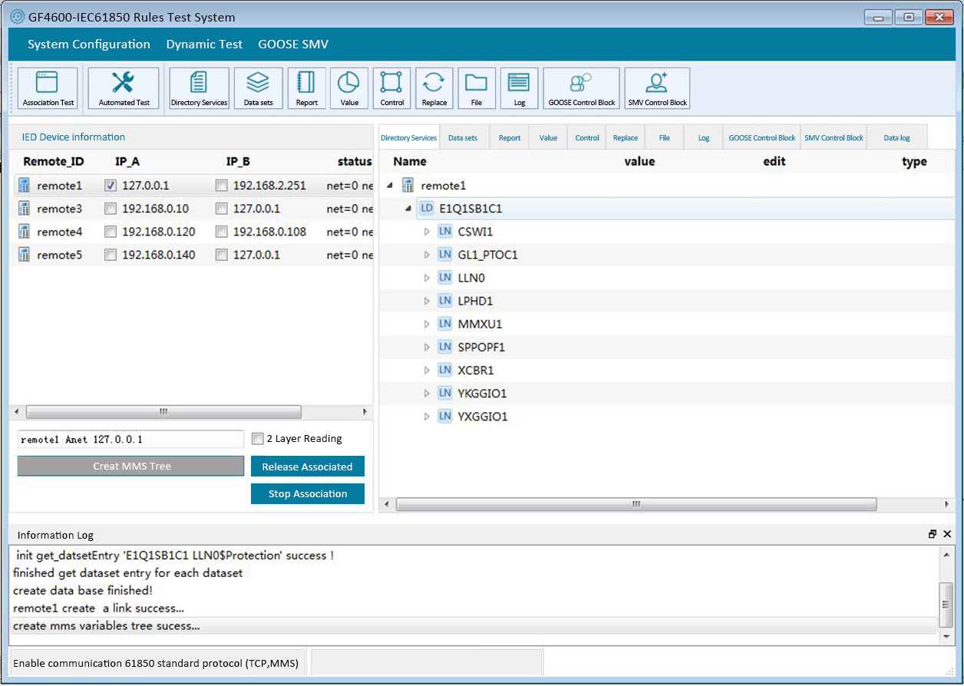Enable the 2 Layer Reading checkbox
The image size is (964, 686).
[258, 439]
